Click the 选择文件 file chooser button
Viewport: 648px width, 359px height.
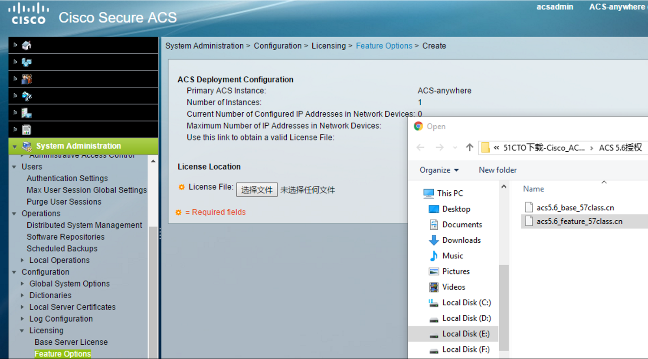click(x=257, y=189)
